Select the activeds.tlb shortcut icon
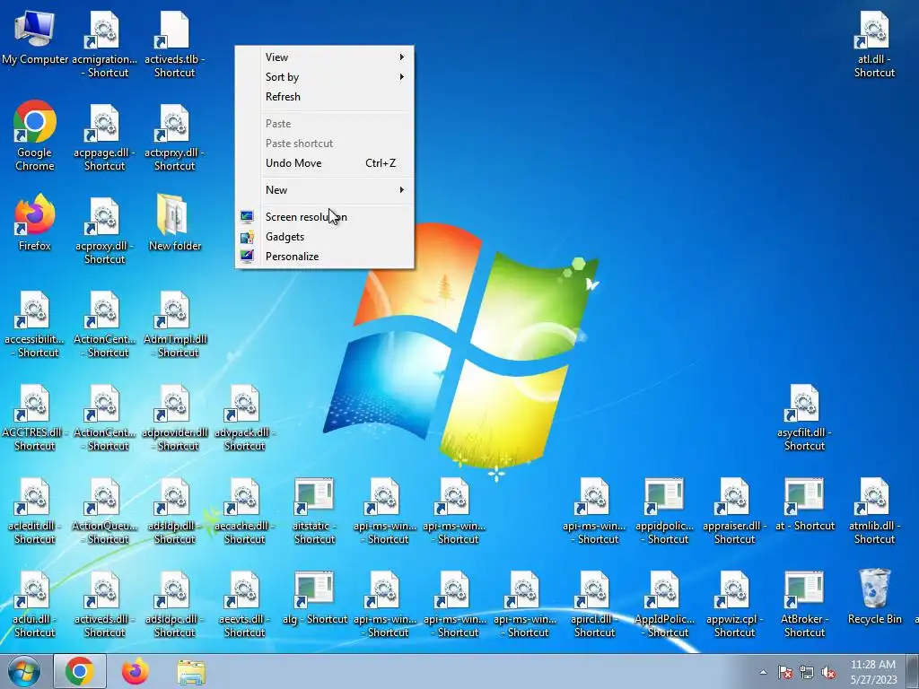Viewport: 919px width, 689px height. (x=175, y=45)
